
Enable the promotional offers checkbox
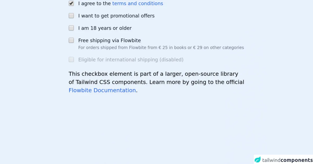point(71,16)
